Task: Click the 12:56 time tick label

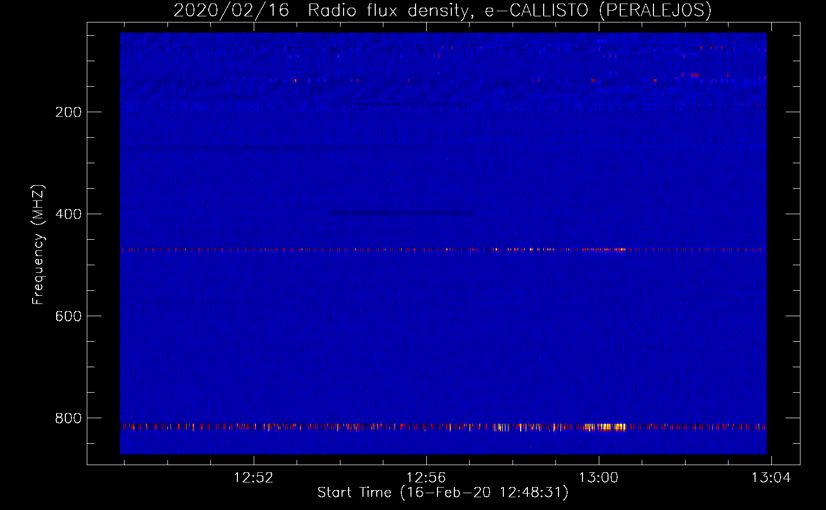Action: tap(426, 478)
